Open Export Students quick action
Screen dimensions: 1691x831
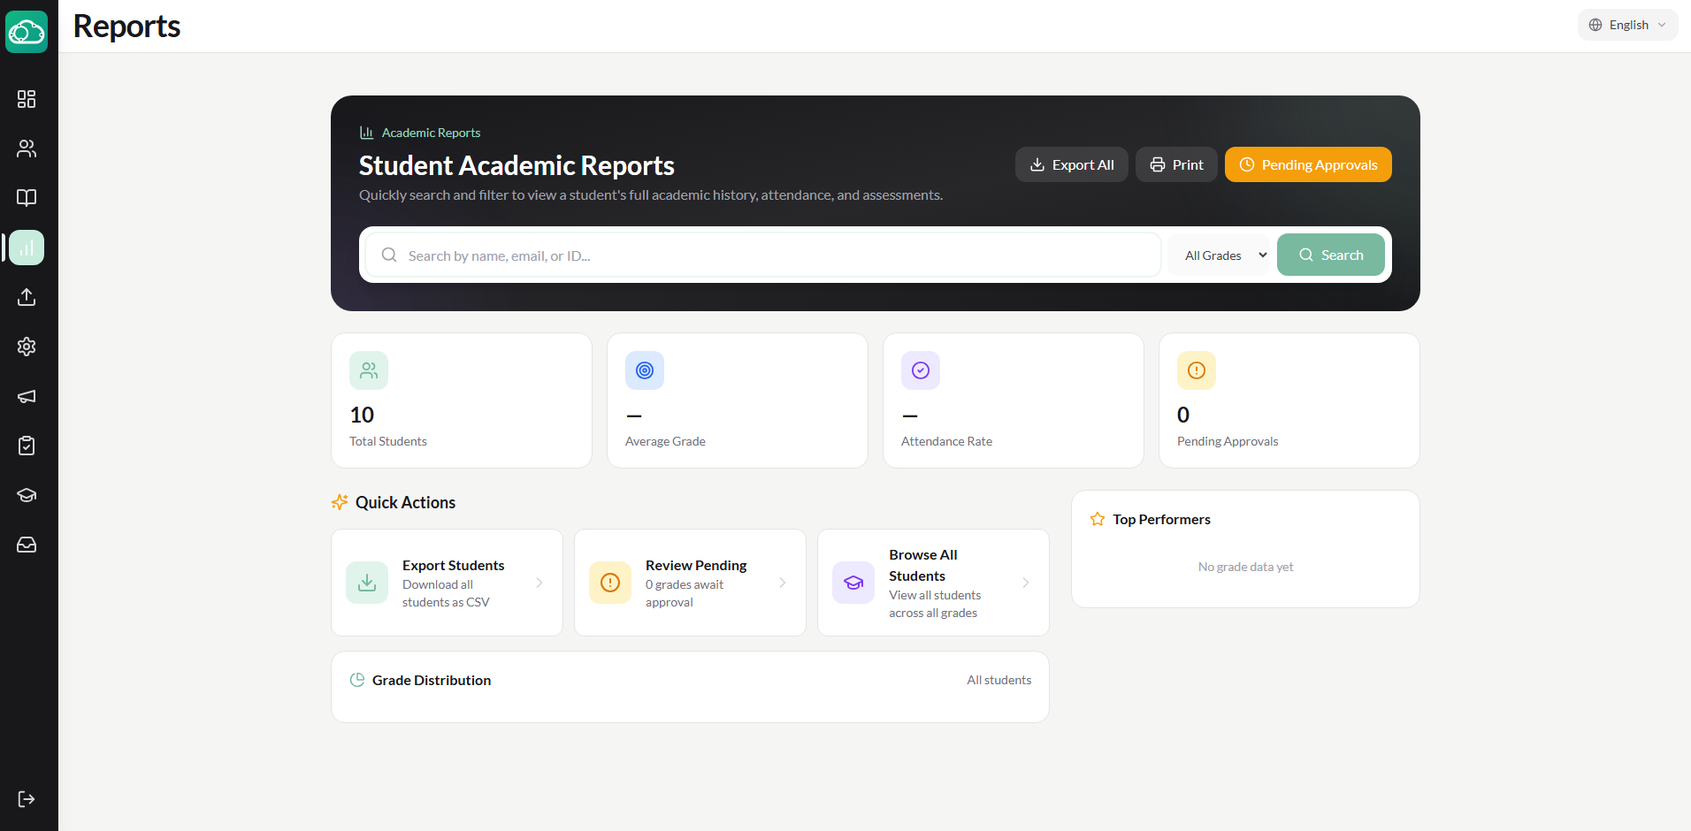coord(447,583)
